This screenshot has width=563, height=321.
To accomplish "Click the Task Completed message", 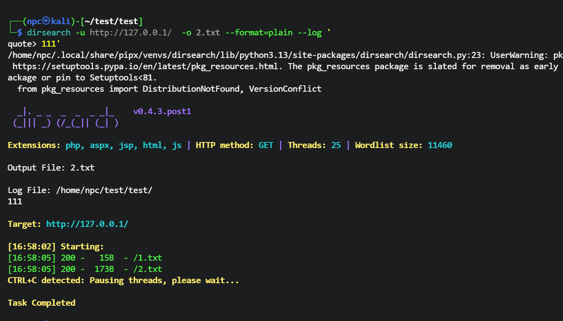I will (41, 303).
